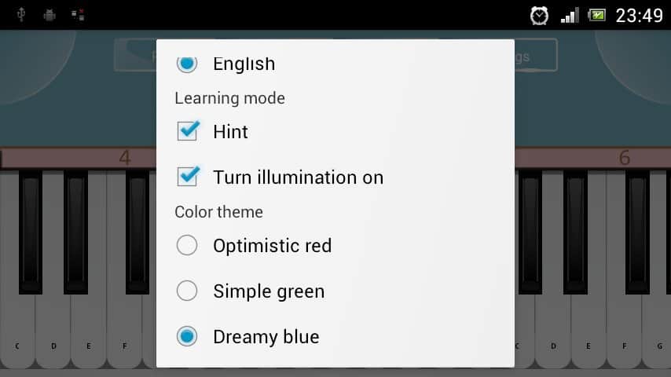671x377 pixels.
Task: Tap the octave 4 marker above keys
Action: click(x=125, y=158)
